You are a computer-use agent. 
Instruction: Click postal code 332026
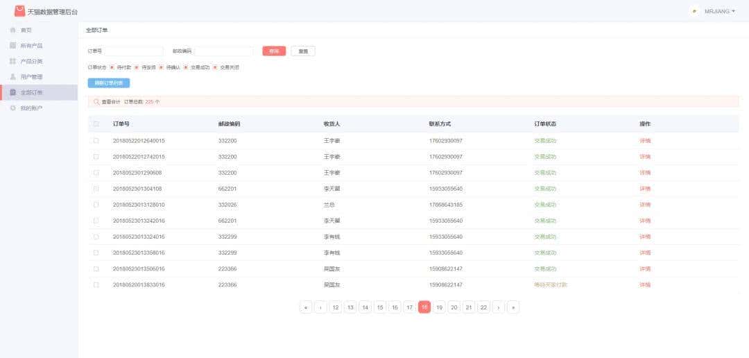pyautogui.click(x=227, y=205)
